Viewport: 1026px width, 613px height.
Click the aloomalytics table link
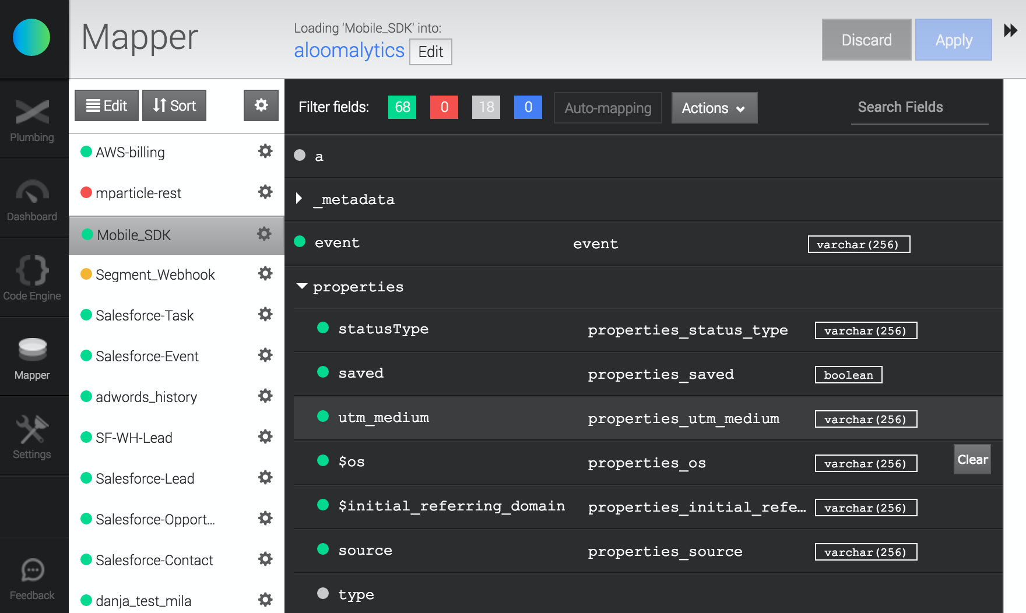tap(349, 51)
